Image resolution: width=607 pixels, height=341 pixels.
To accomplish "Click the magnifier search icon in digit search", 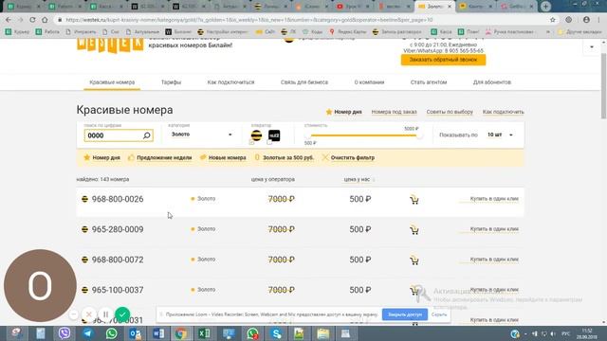I will pyautogui.click(x=147, y=135).
